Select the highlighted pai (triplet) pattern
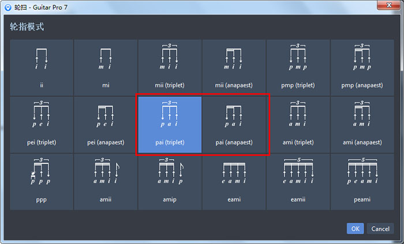The image size is (404, 244). tap(170, 124)
